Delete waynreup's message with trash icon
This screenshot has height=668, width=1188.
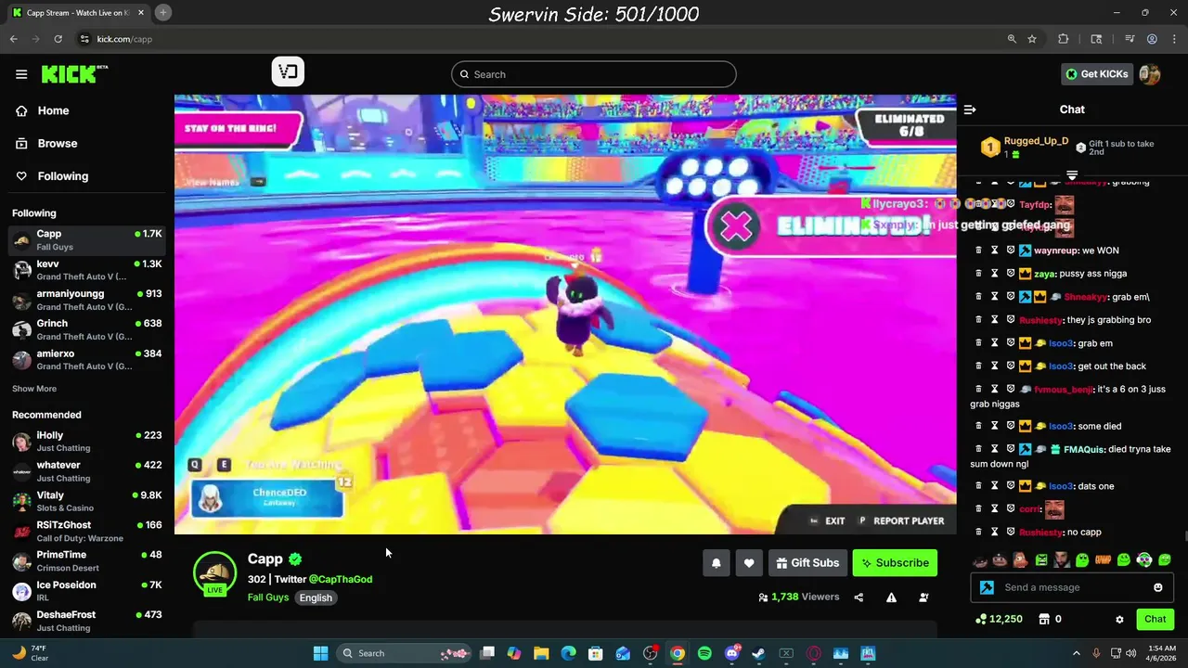[978, 250]
